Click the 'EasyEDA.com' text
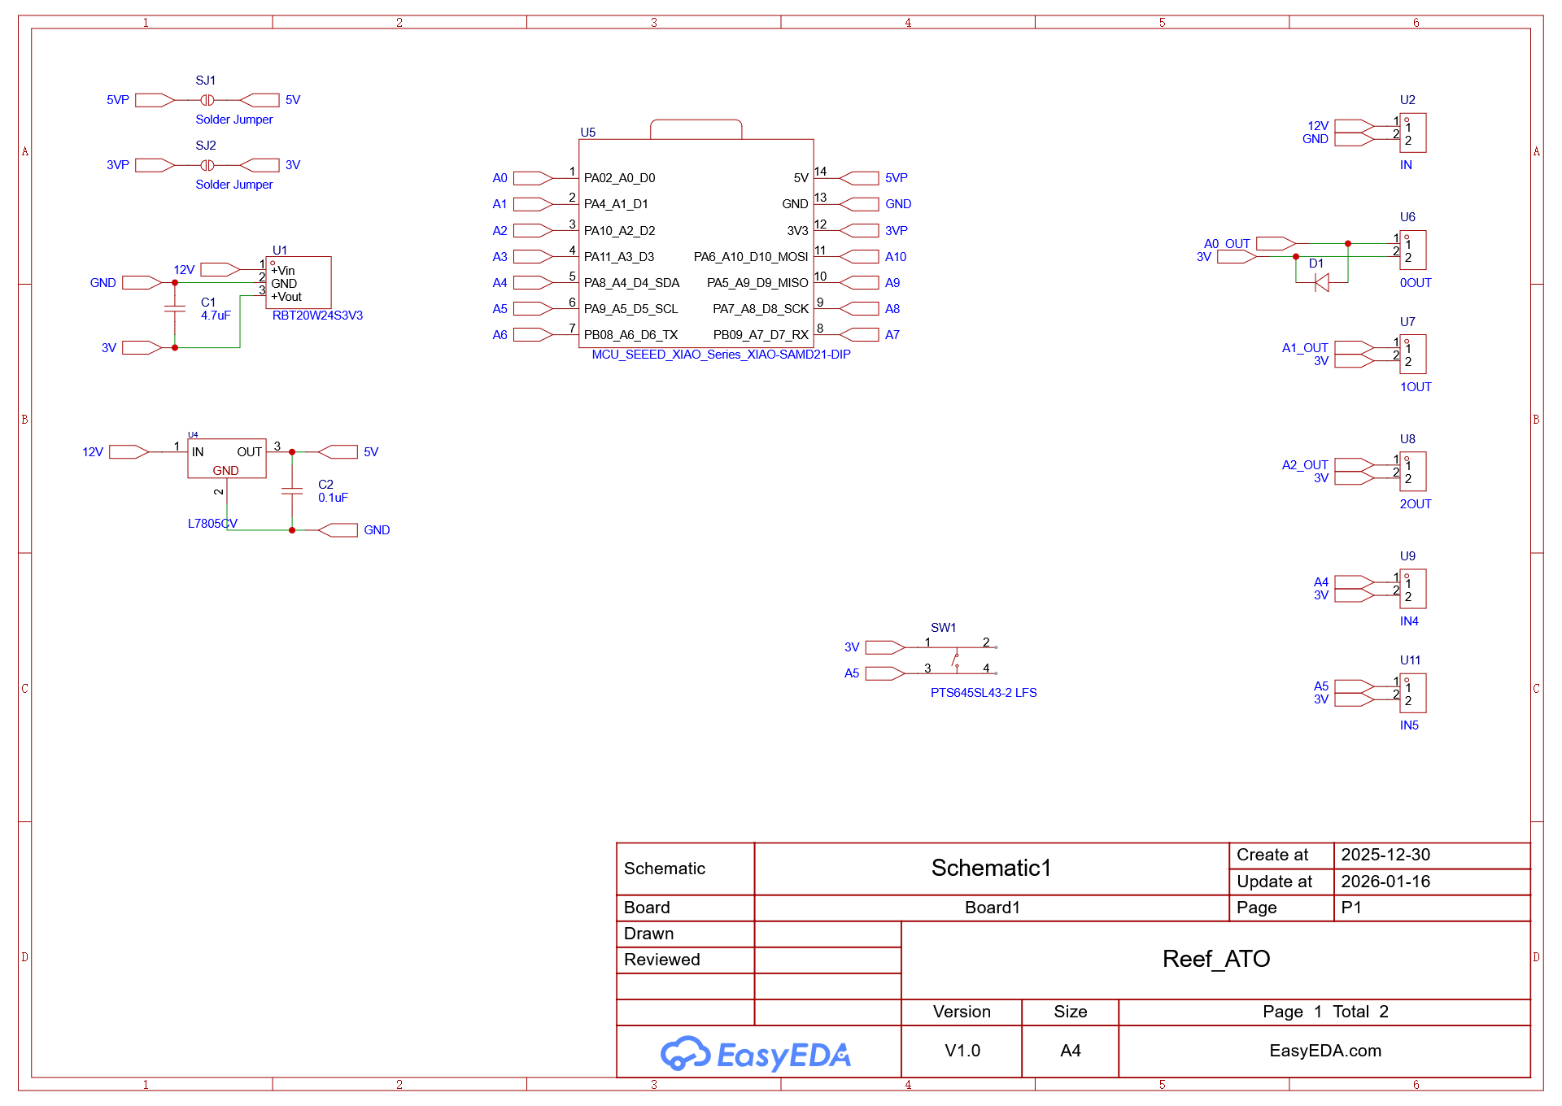The width and height of the screenshot is (1562, 1106). pos(1325,1051)
